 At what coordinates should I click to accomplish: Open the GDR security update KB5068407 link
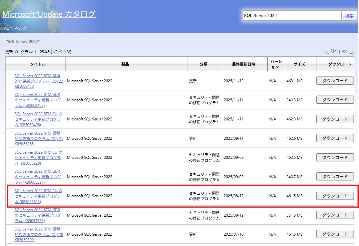[x=37, y=100]
